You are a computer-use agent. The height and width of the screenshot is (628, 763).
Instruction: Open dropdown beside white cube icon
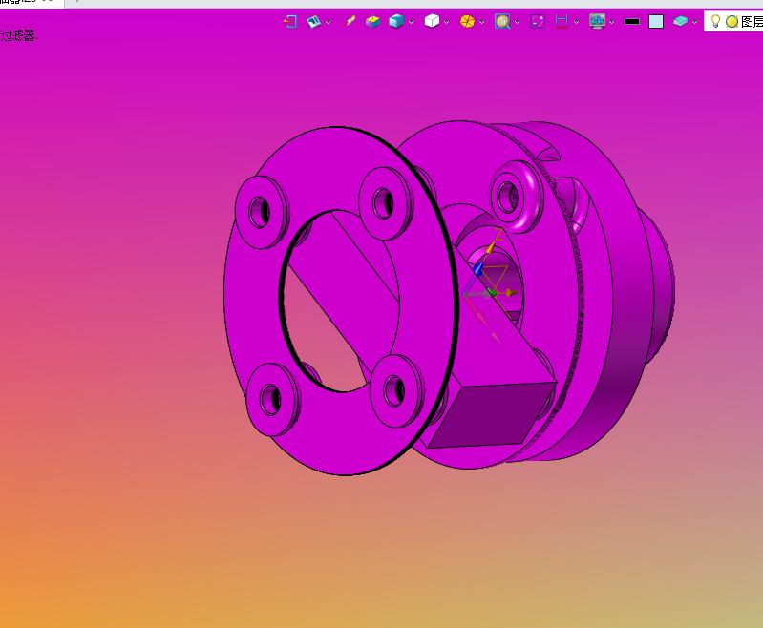click(x=446, y=22)
